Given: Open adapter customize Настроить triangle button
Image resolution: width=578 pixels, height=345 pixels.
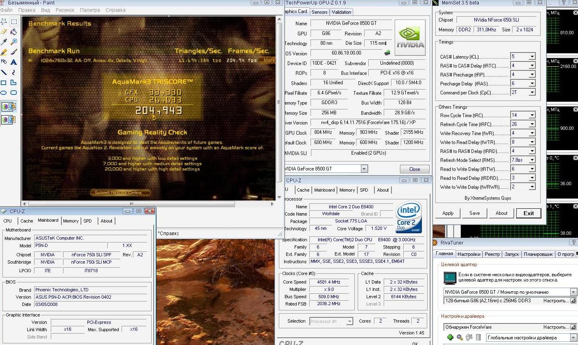Looking at the screenshot, I should coord(573,301).
